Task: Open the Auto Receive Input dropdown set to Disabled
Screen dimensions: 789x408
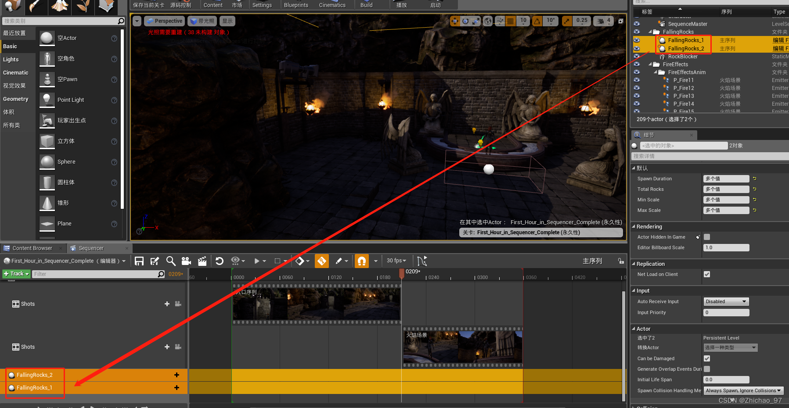Action: 725,301
